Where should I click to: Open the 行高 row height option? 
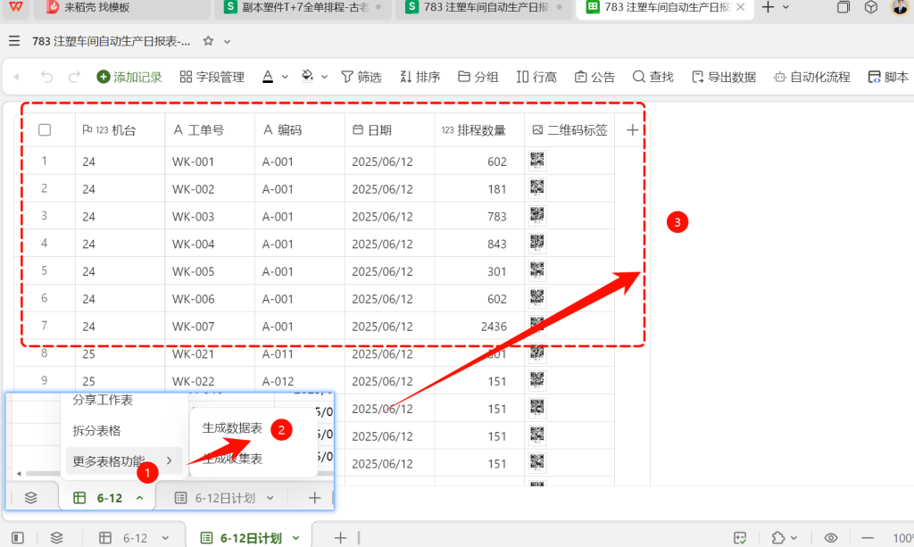pos(536,77)
